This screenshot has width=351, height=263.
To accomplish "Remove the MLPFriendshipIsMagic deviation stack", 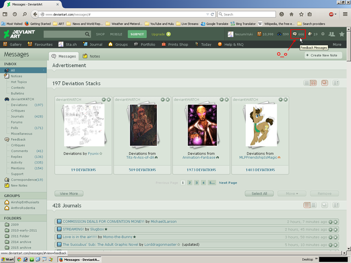I will click(286, 100).
